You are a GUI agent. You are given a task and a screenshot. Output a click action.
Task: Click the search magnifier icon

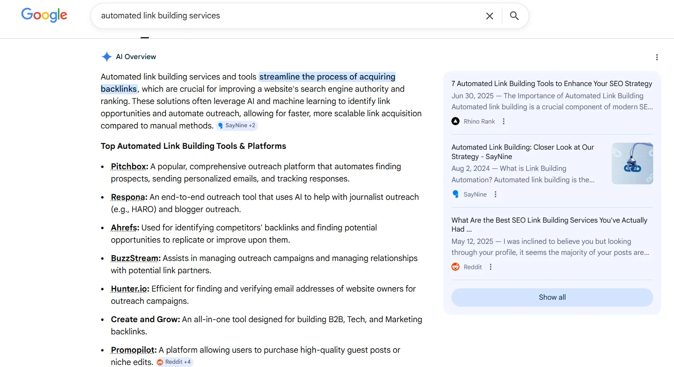pyautogui.click(x=514, y=16)
